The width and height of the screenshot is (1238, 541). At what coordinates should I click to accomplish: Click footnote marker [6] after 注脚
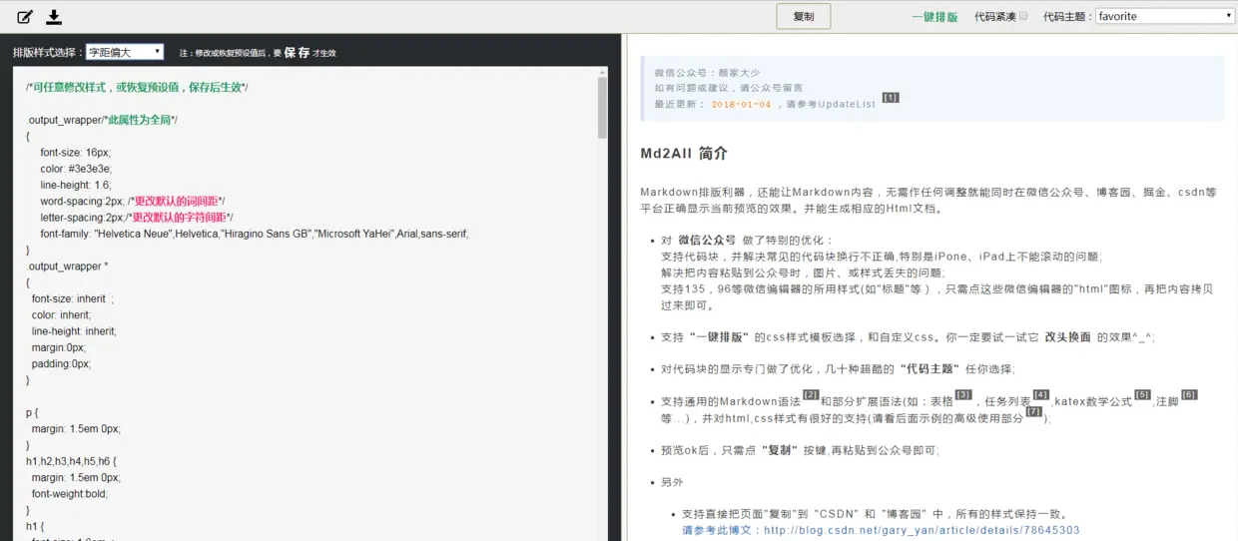1189,395
